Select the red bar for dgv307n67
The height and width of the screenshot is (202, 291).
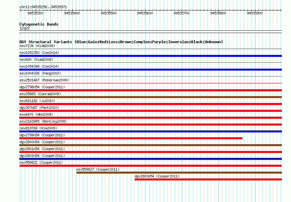150,111
